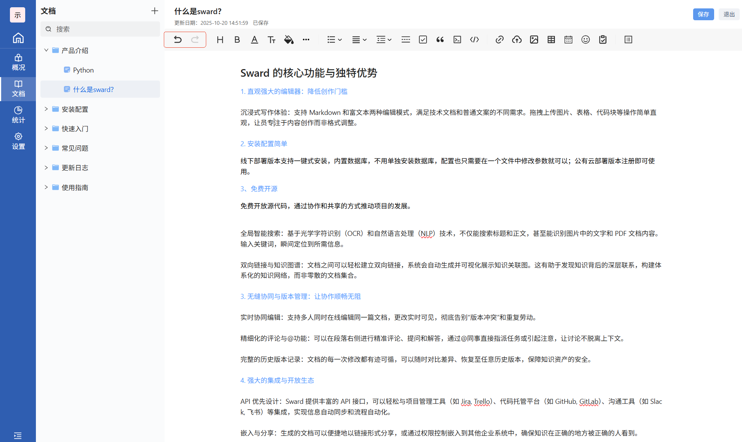This screenshot has width=742, height=442.
Task: Open the emoji picker icon
Action: (585, 40)
